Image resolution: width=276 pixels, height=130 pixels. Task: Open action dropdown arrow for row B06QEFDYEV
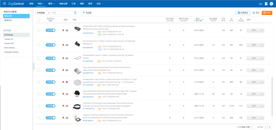coord(262,70)
